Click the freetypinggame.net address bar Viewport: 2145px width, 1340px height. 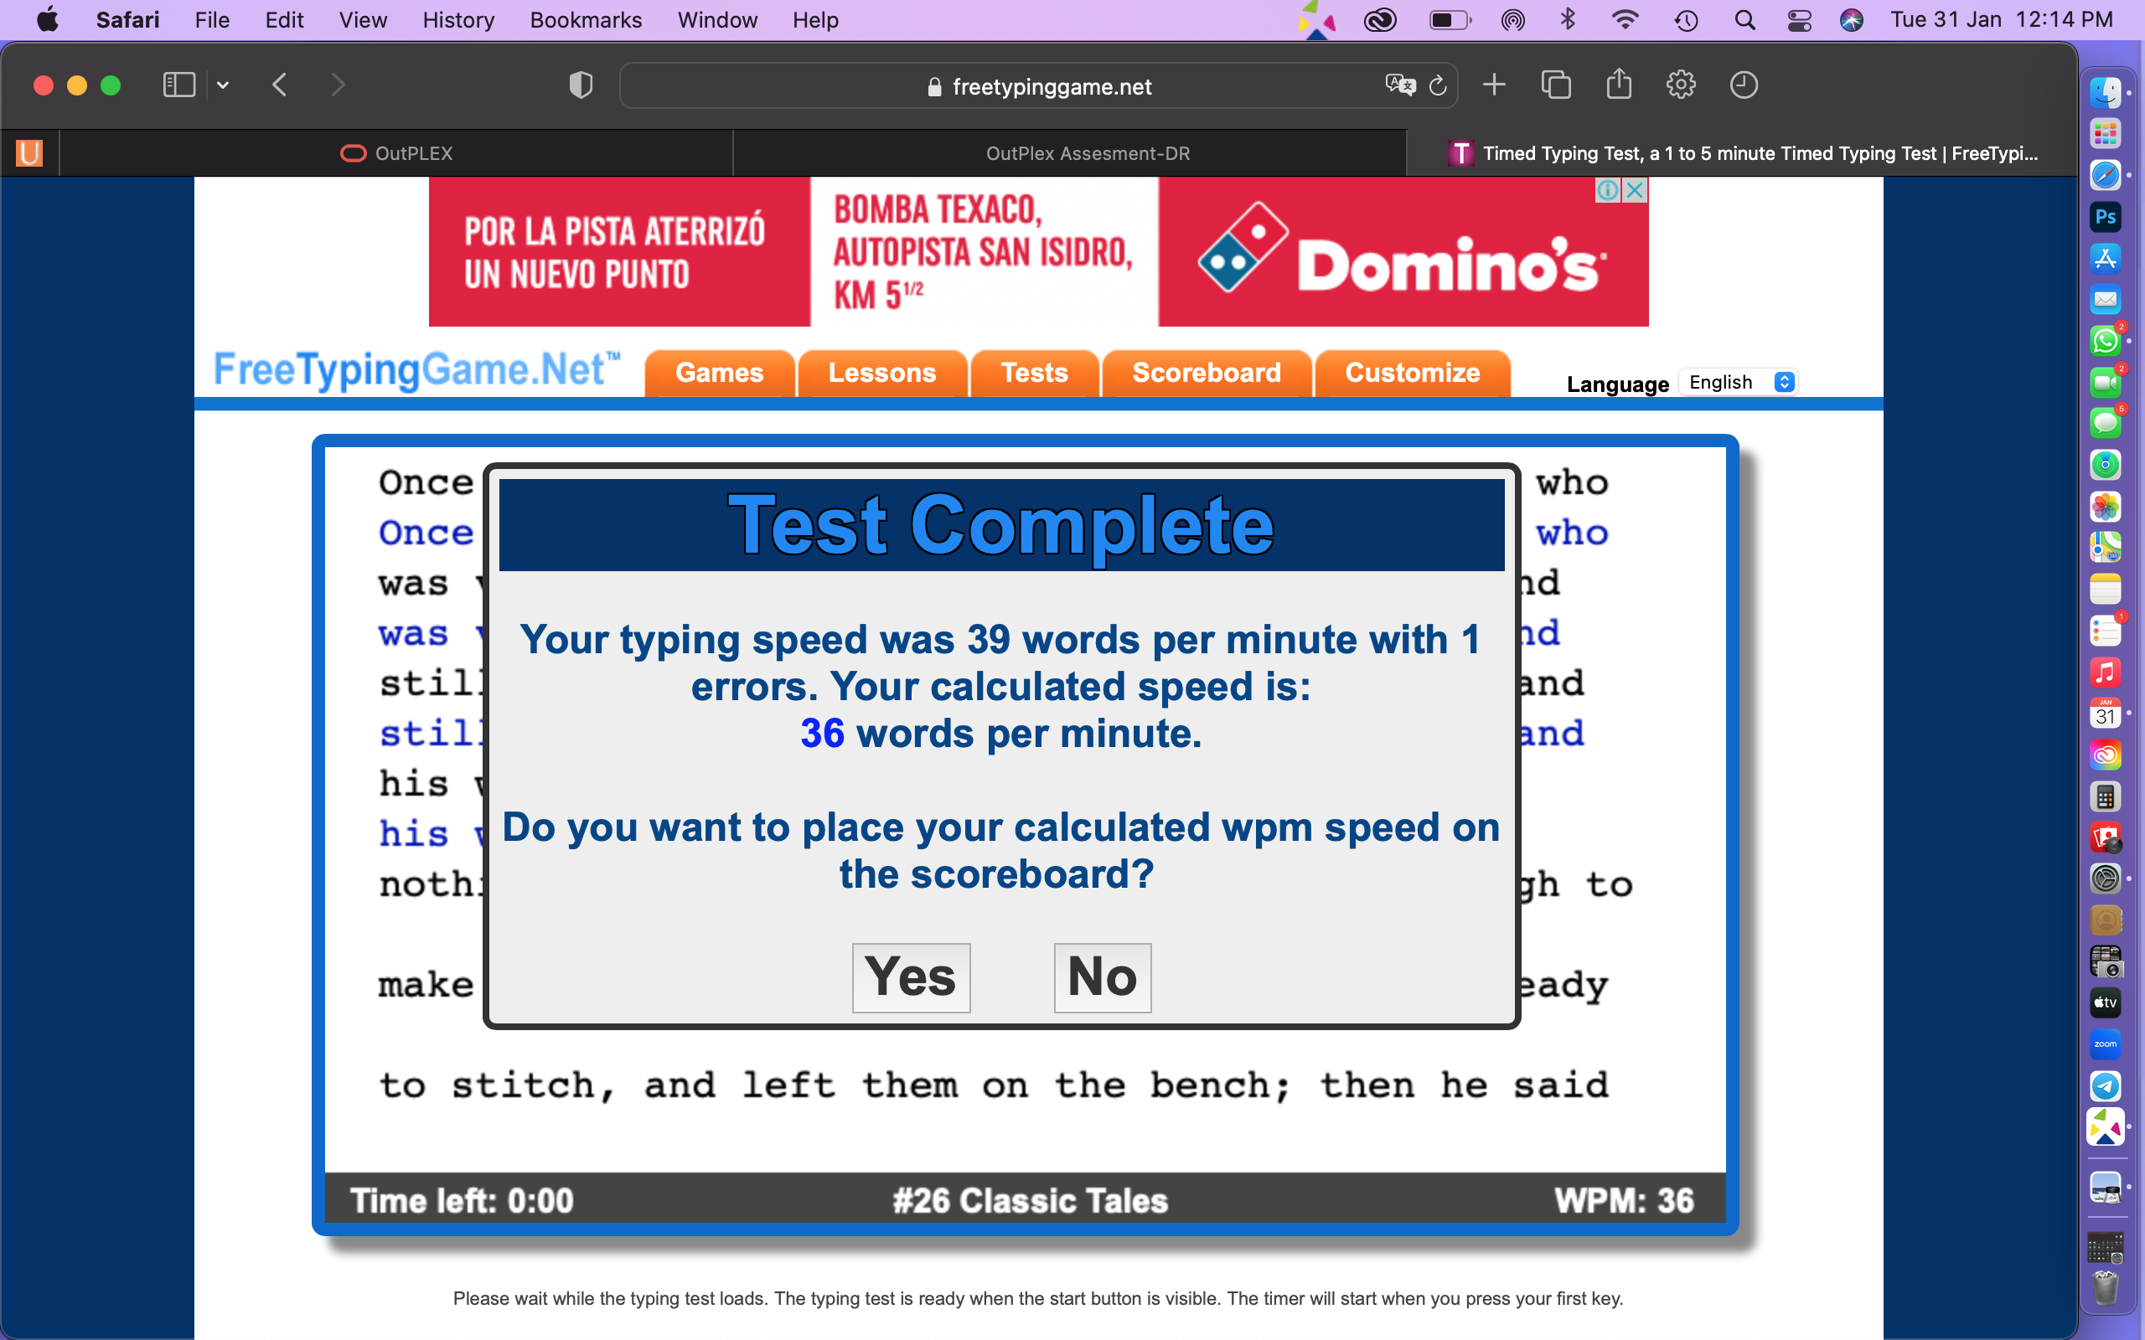pyautogui.click(x=1051, y=87)
